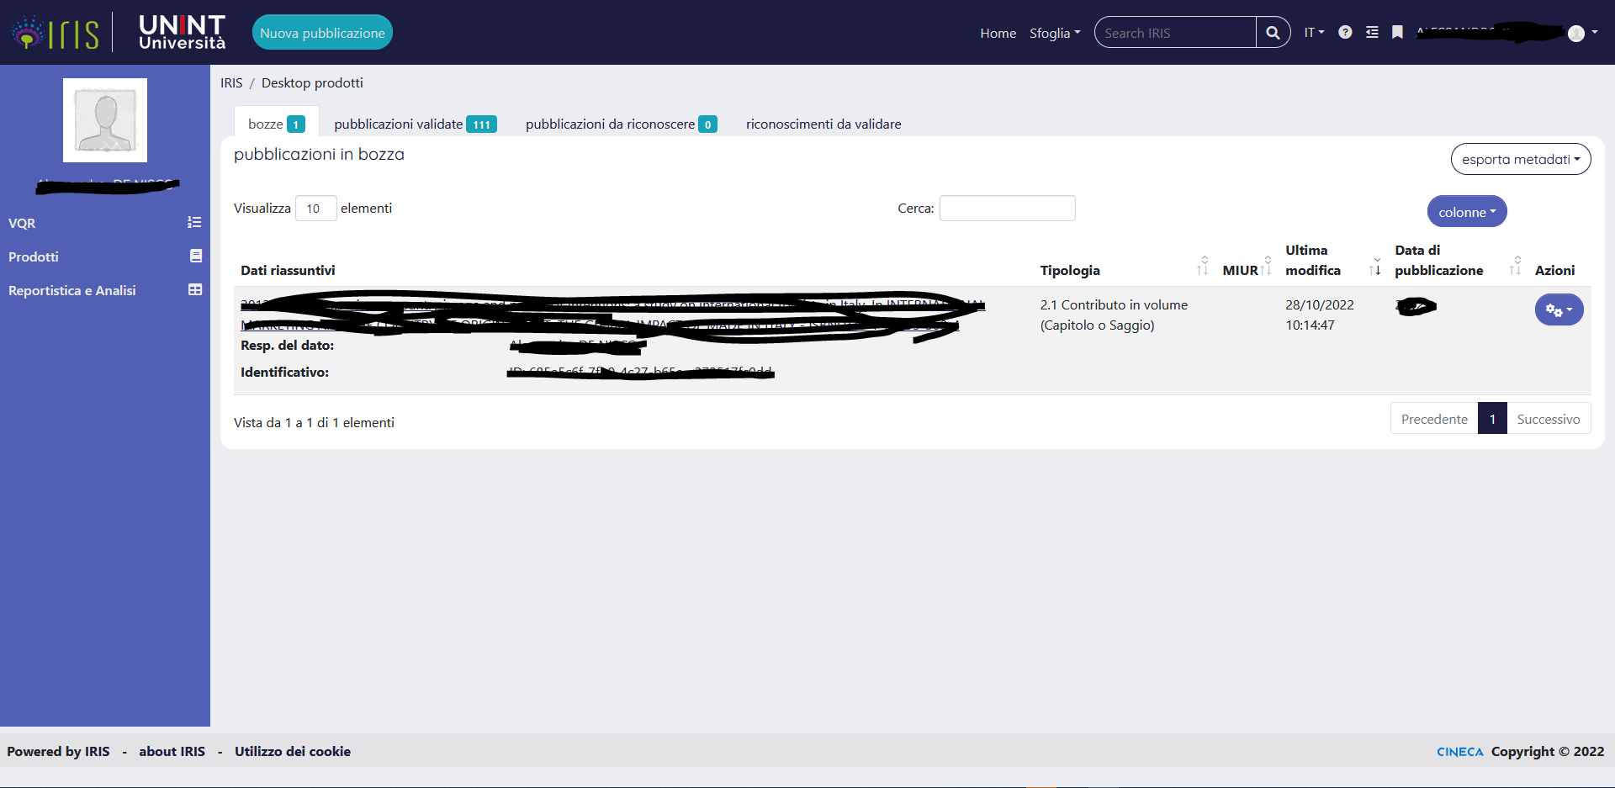
Task: Click the 'Desktop prodotti' breadcrumb text
Action: (x=312, y=82)
